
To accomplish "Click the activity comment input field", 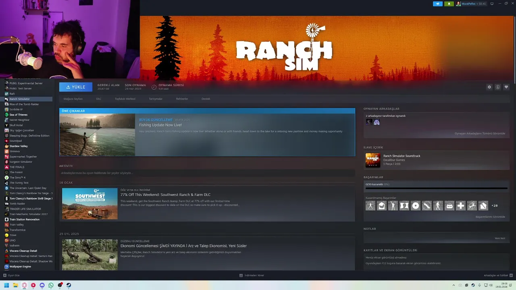I will pos(207,173).
